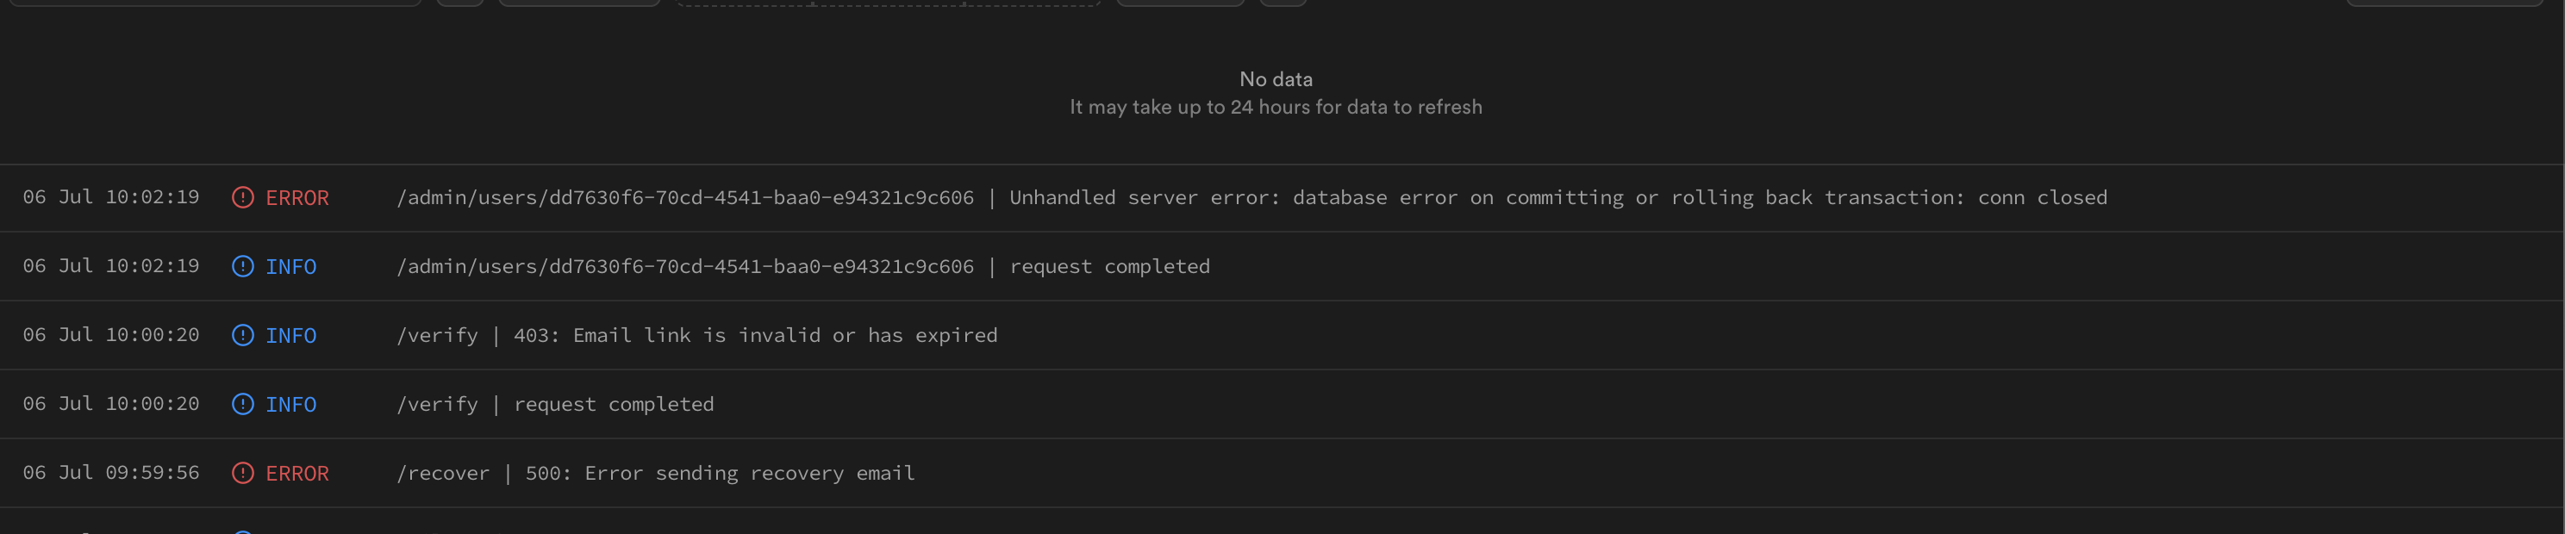Click INFO label on the 403 verify row

[x=290, y=335]
